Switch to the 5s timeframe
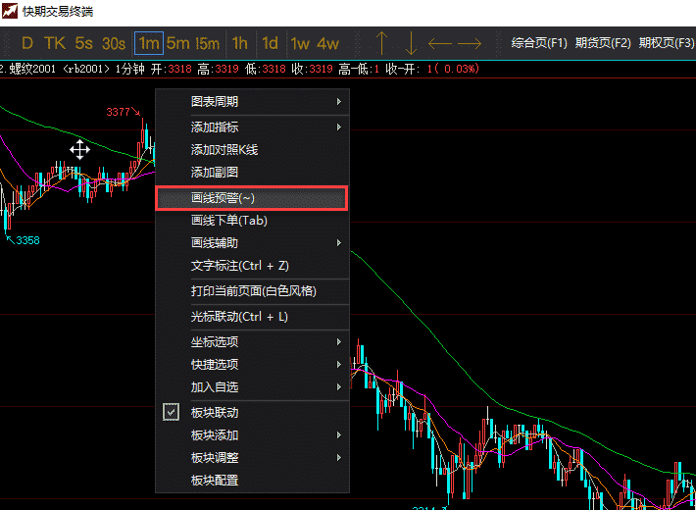The width and height of the screenshot is (696, 510). [83, 43]
